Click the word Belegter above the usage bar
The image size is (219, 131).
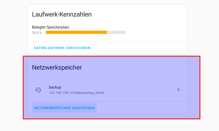pos(39,27)
